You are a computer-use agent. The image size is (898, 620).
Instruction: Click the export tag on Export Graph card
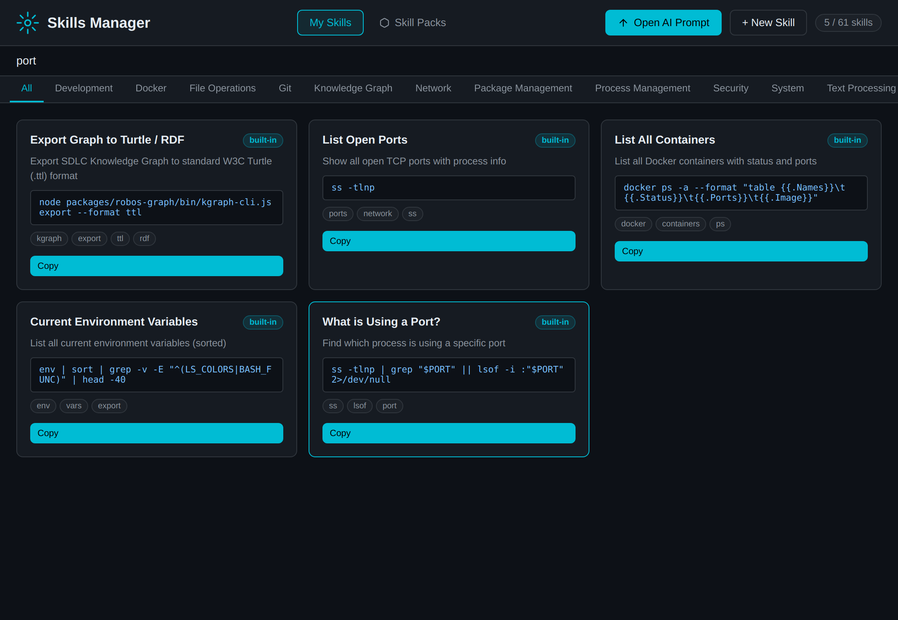click(89, 239)
